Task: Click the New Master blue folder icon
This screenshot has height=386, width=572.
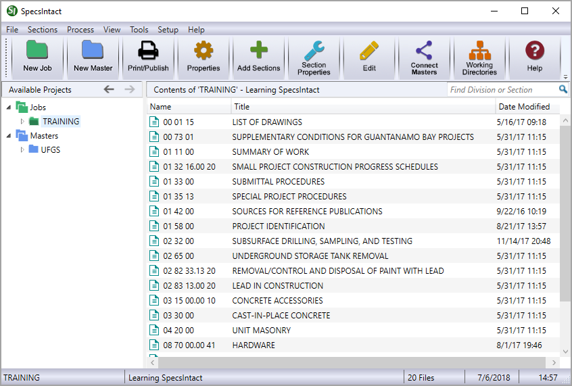Action: coord(93,50)
